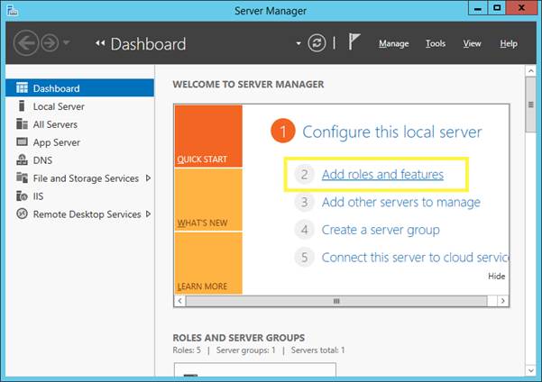Click the vertical scrollbar thumb
The width and height of the screenshot is (542, 382).
(530, 105)
